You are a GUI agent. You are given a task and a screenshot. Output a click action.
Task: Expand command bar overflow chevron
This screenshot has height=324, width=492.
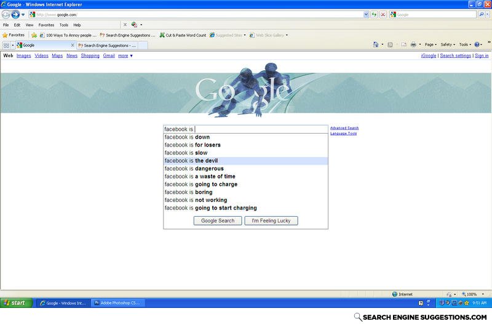[489, 42]
